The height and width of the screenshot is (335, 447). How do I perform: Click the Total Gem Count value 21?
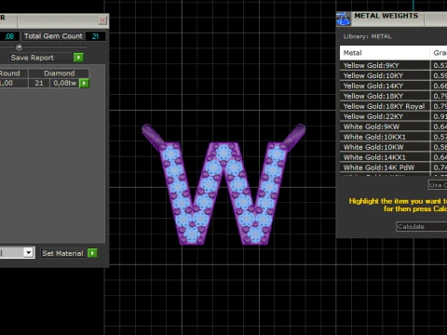click(95, 36)
